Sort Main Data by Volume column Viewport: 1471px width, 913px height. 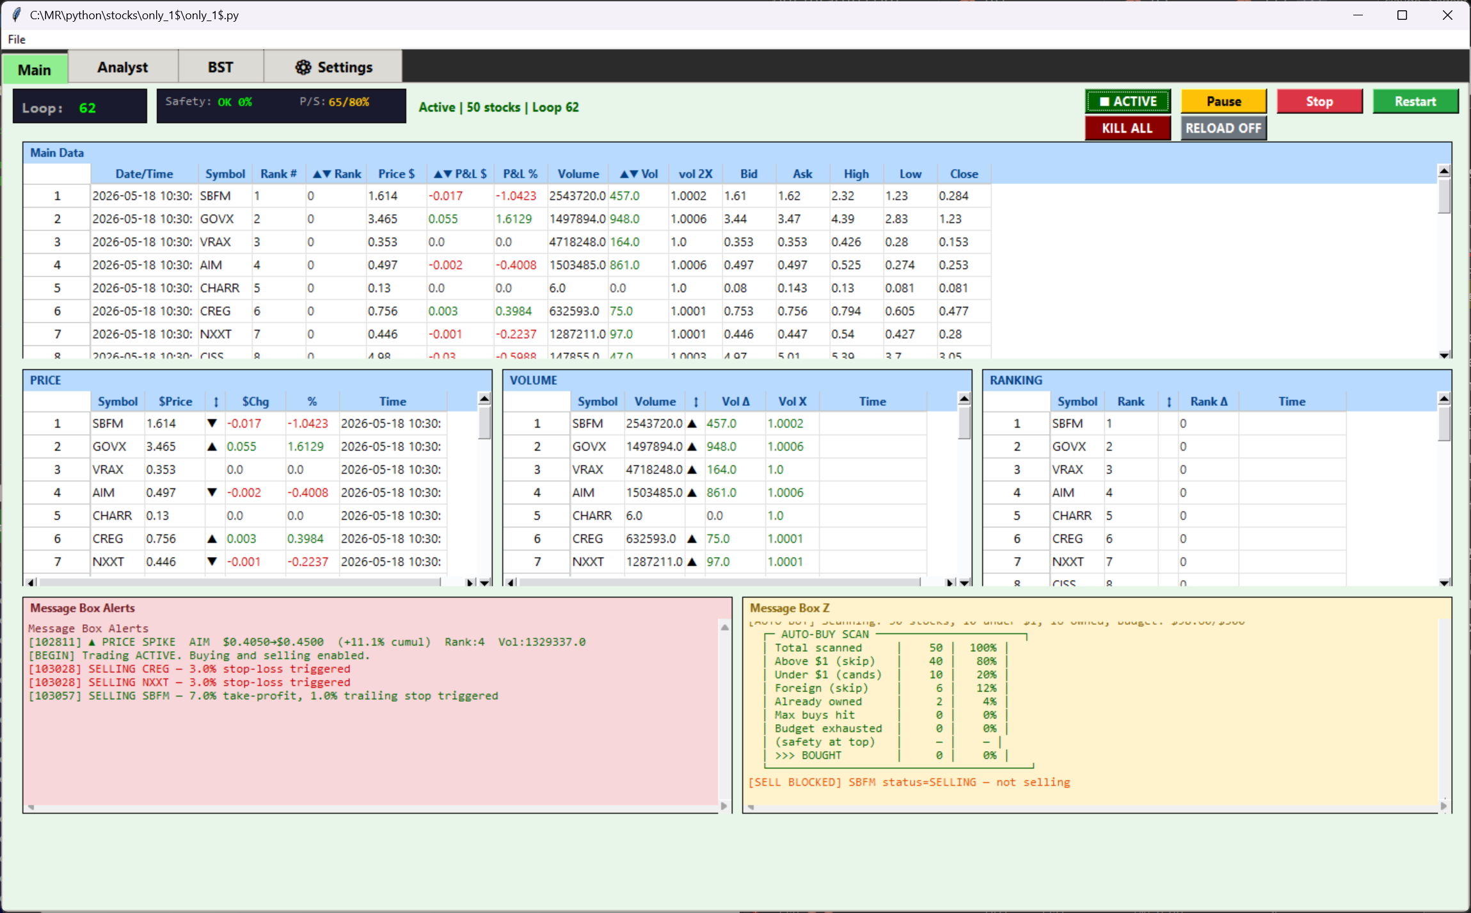(578, 174)
